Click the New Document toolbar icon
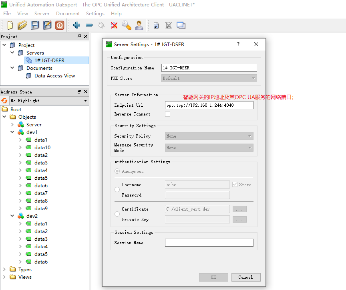This screenshot has height=290, width=346. coord(10,25)
